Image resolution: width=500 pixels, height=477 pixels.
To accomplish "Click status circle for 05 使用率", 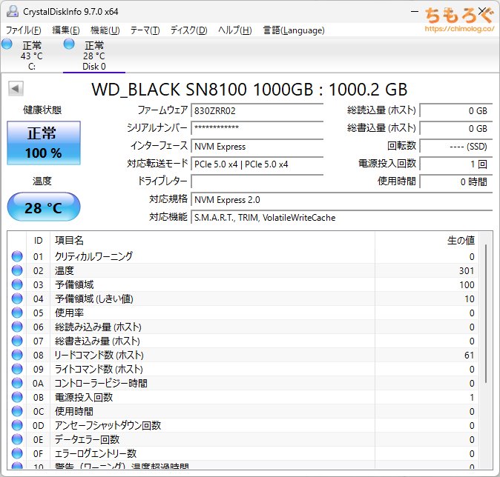I will tap(17, 313).
